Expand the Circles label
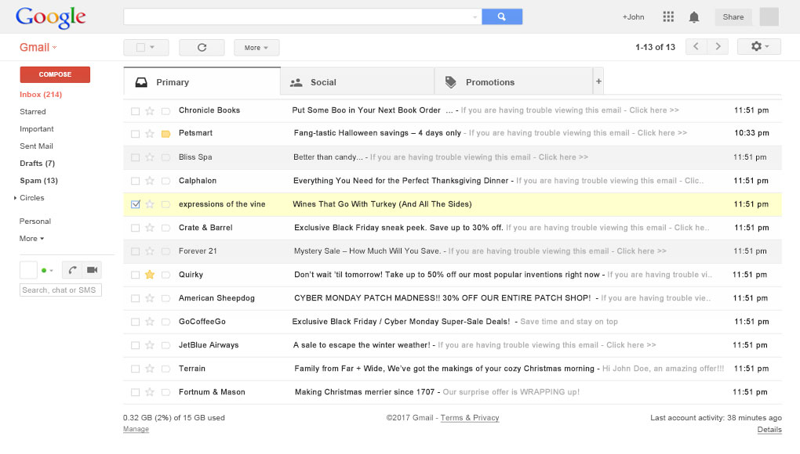The width and height of the screenshot is (800, 454). (16, 198)
